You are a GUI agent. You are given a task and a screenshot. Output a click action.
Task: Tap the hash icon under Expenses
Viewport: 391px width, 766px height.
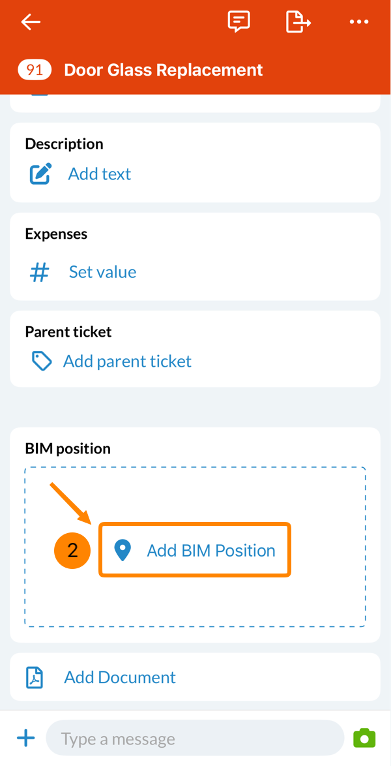40,271
